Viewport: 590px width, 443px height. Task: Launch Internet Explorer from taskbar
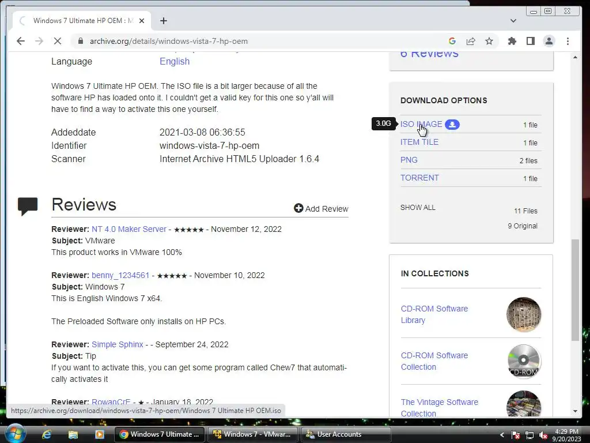tap(47, 434)
